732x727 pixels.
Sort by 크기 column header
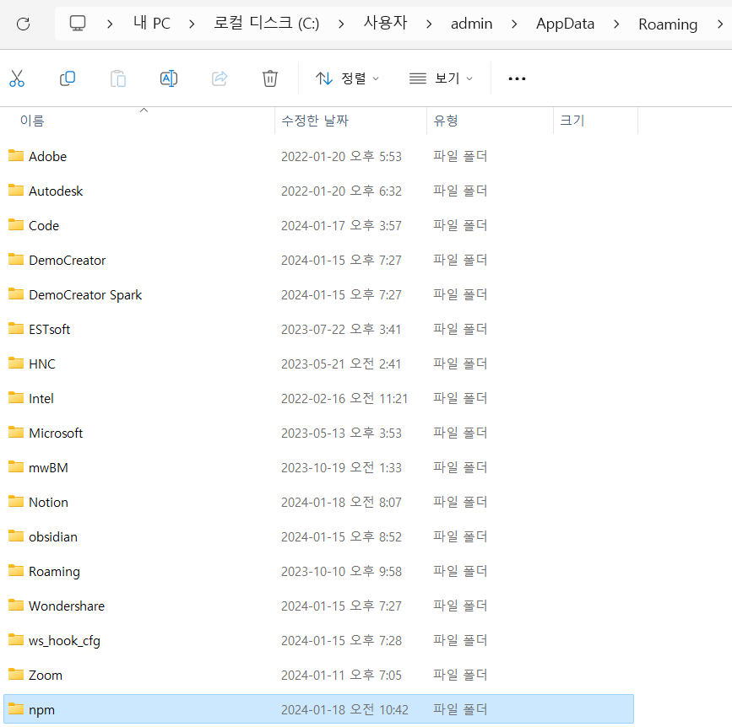point(572,121)
